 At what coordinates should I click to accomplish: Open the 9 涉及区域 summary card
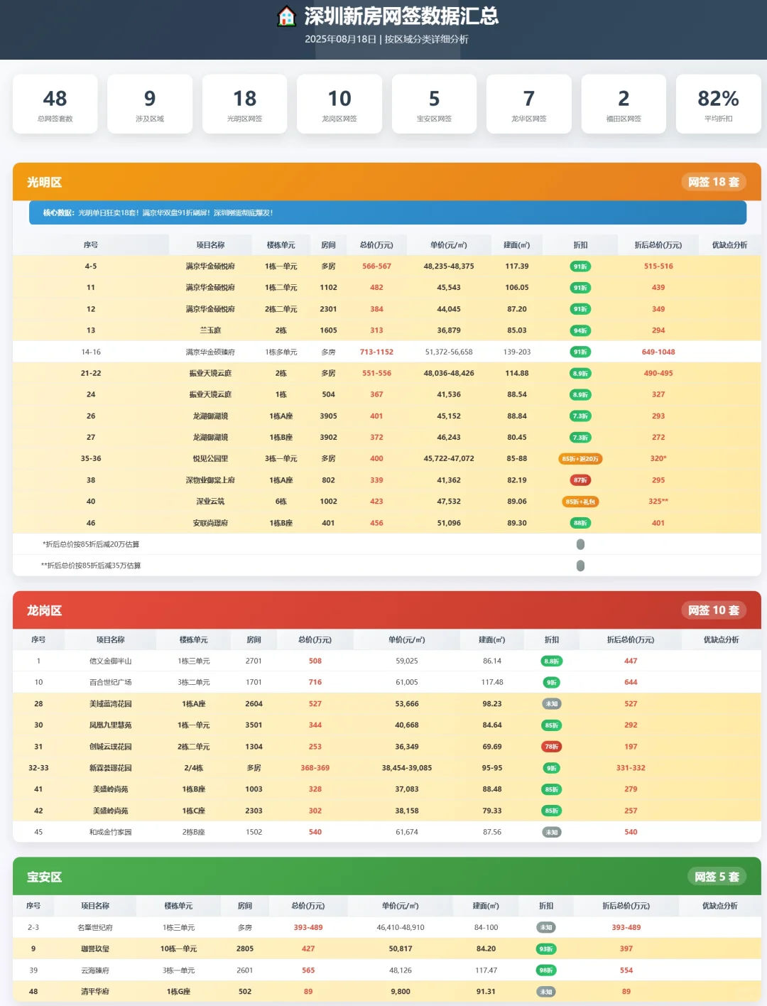pyautogui.click(x=150, y=104)
